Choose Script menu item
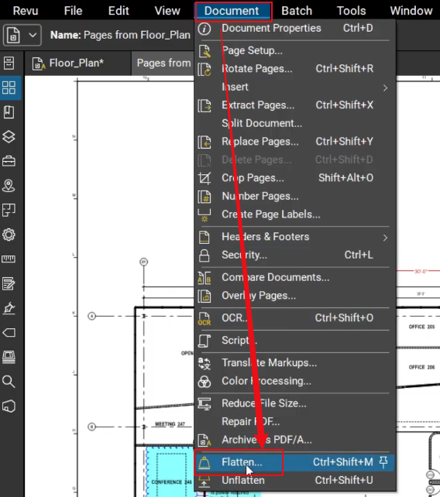The height and width of the screenshot is (497, 440). click(294, 341)
